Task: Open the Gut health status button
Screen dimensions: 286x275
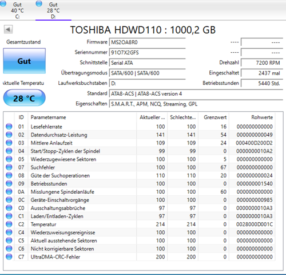Action: [x=24, y=61]
